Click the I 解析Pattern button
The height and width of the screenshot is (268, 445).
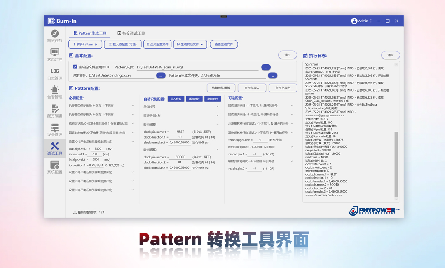(85, 44)
